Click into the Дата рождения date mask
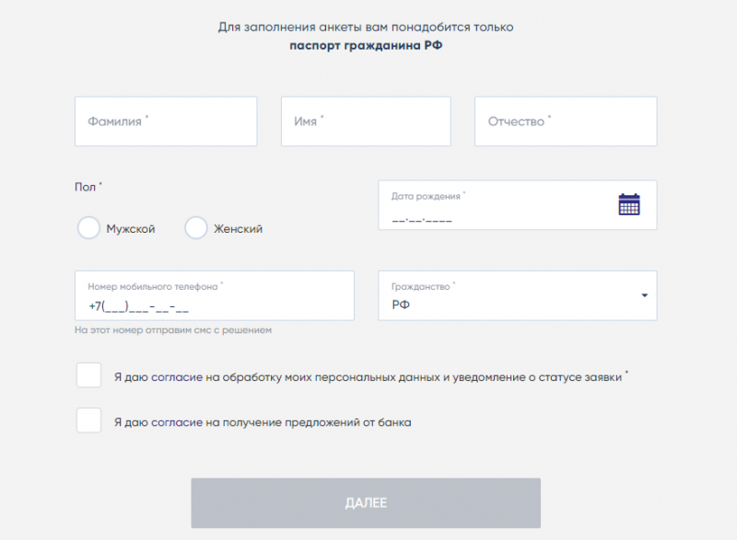 (x=422, y=220)
